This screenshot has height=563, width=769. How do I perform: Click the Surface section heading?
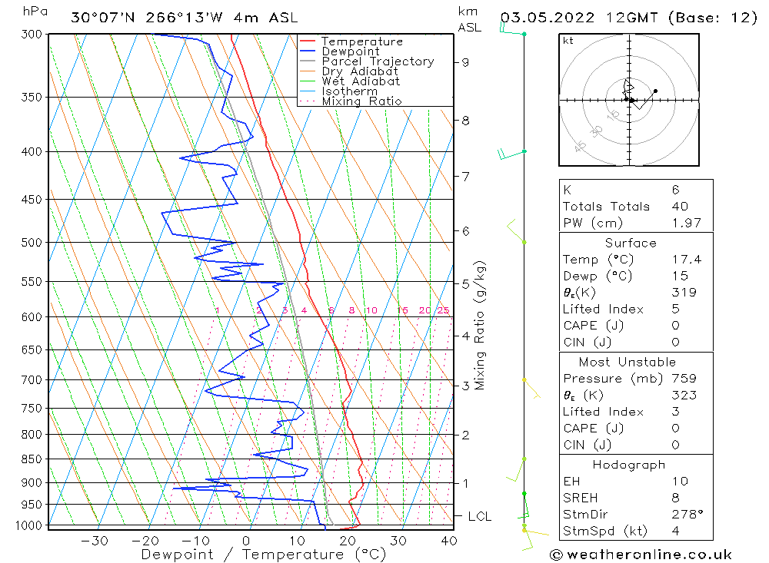coord(631,243)
